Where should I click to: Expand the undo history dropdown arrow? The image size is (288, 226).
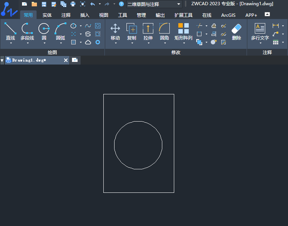tap(100, 4)
